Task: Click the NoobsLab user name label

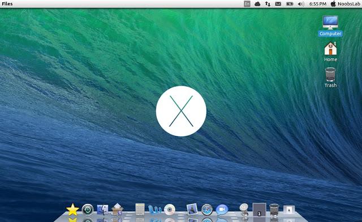Action: click(349, 4)
